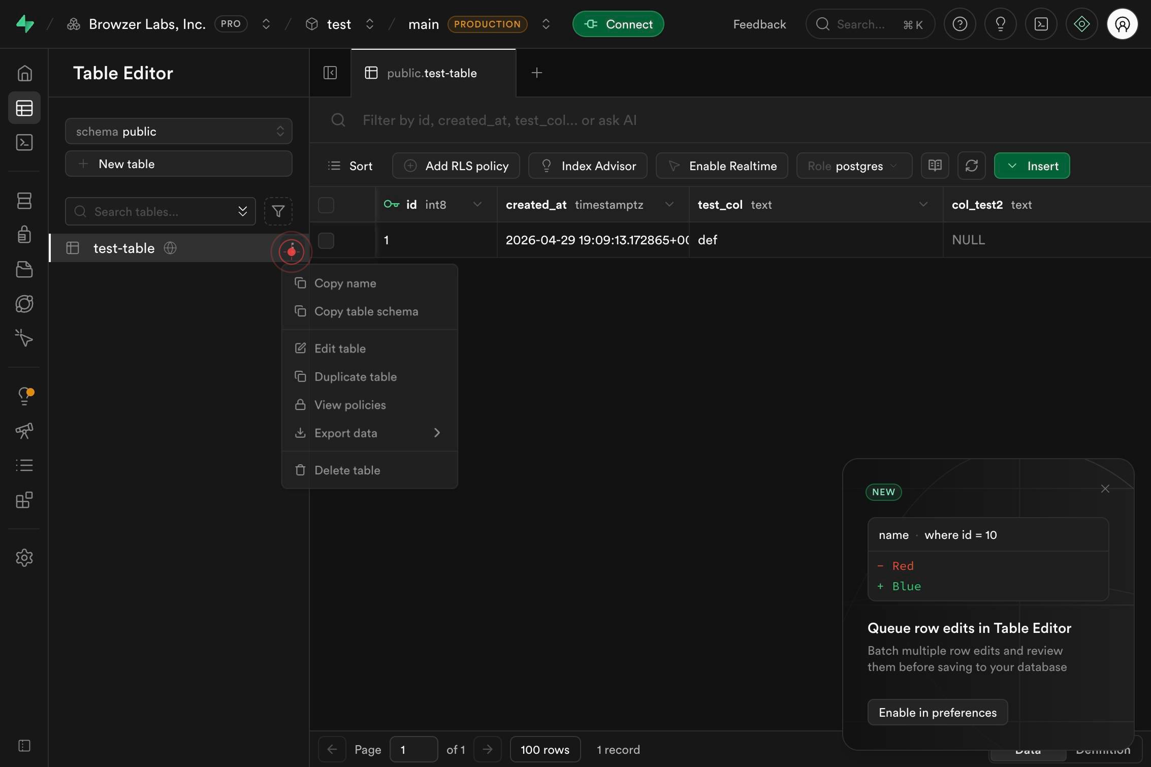The width and height of the screenshot is (1151, 767).
Task: Collapse the table sidebar panel icon
Action: click(330, 73)
